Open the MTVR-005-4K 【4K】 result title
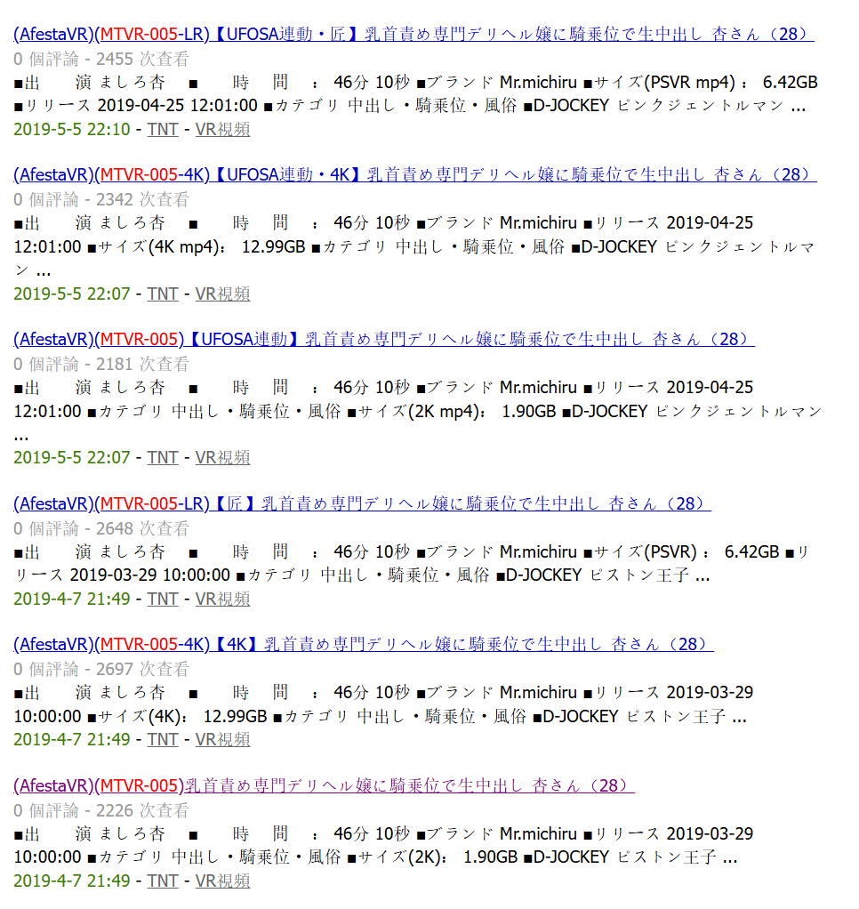This screenshot has width=859, height=909. (364, 644)
